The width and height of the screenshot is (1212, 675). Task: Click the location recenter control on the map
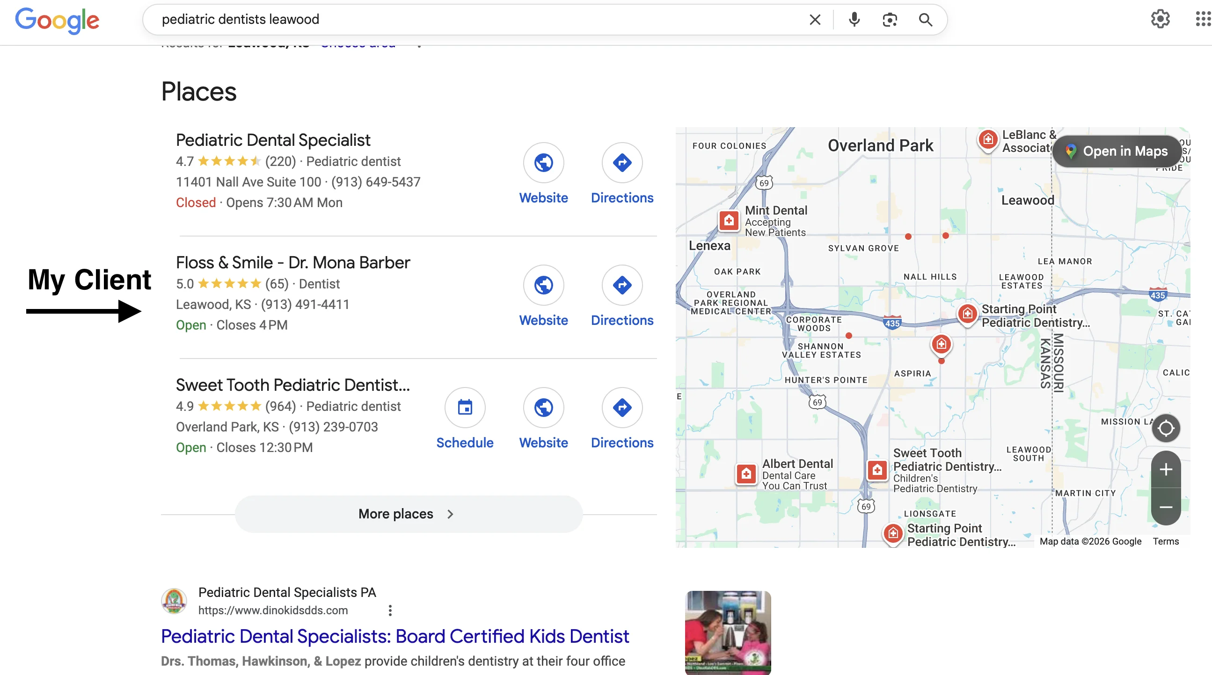click(x=1166, y=428)
